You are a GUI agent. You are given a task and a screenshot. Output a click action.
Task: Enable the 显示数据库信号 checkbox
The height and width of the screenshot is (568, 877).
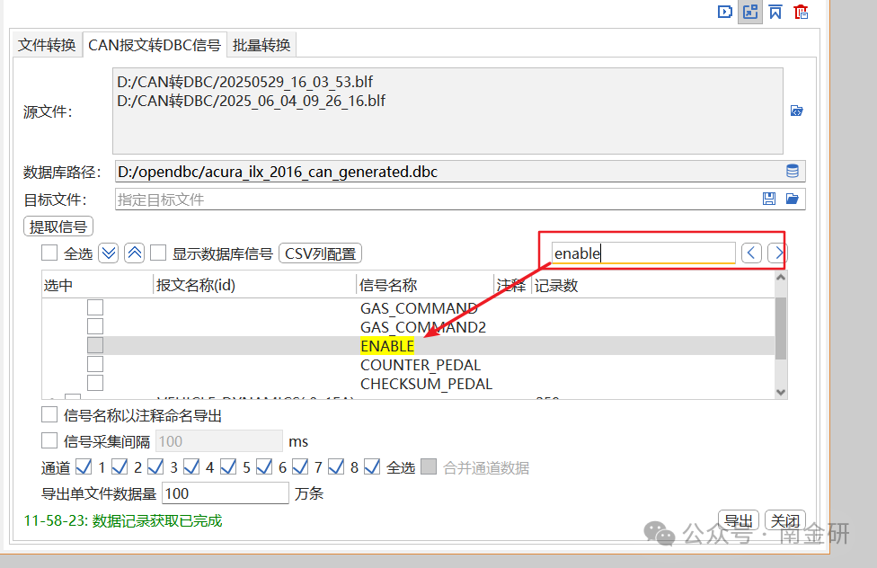coord(158,253)
